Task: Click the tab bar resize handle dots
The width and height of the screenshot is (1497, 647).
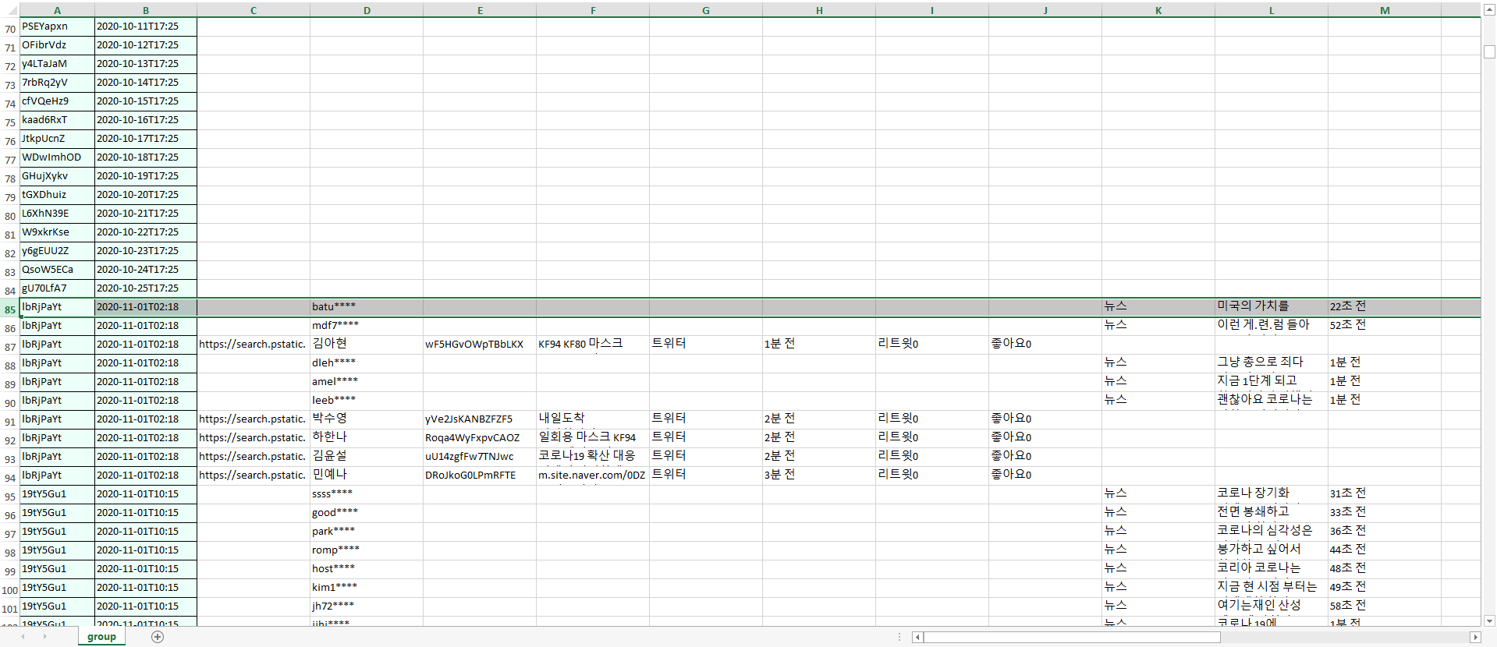Action: (x=899, y=637)
